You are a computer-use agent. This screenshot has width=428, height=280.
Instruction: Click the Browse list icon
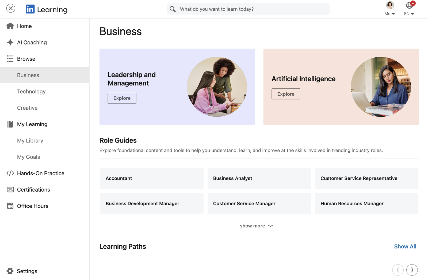tap(10, 59)
